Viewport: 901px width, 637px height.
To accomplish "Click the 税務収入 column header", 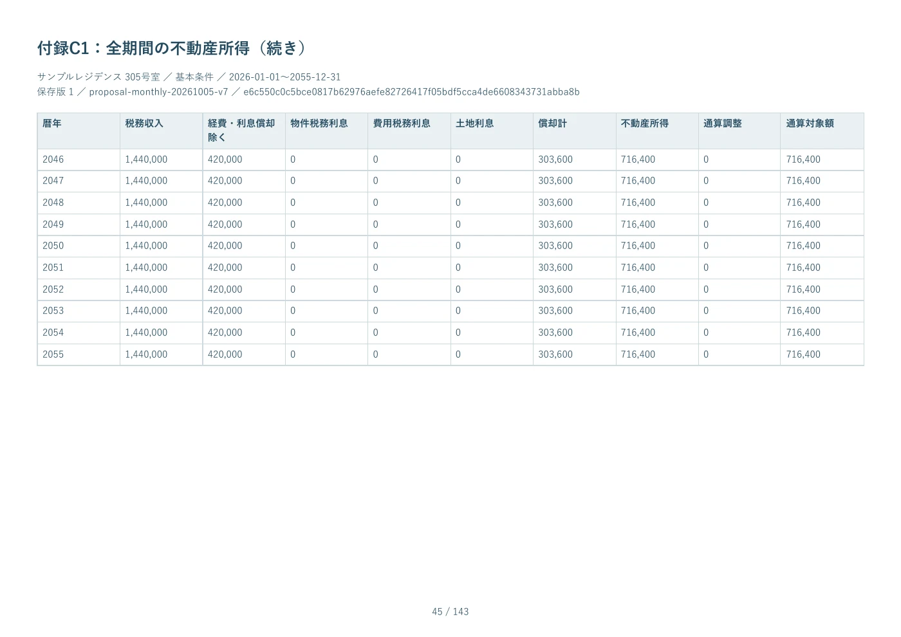I will [x=161, y=131].
